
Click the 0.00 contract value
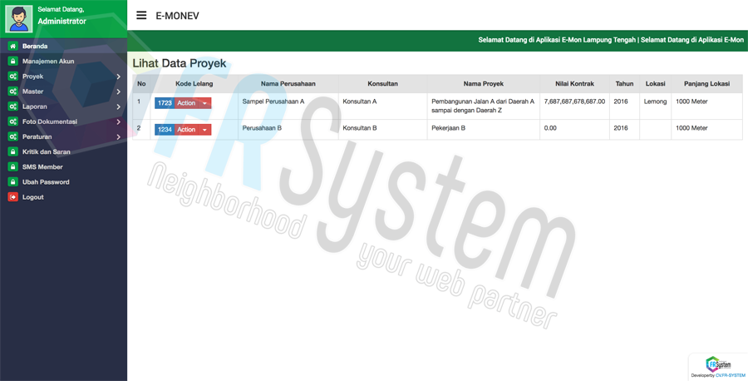click(550, 128)
